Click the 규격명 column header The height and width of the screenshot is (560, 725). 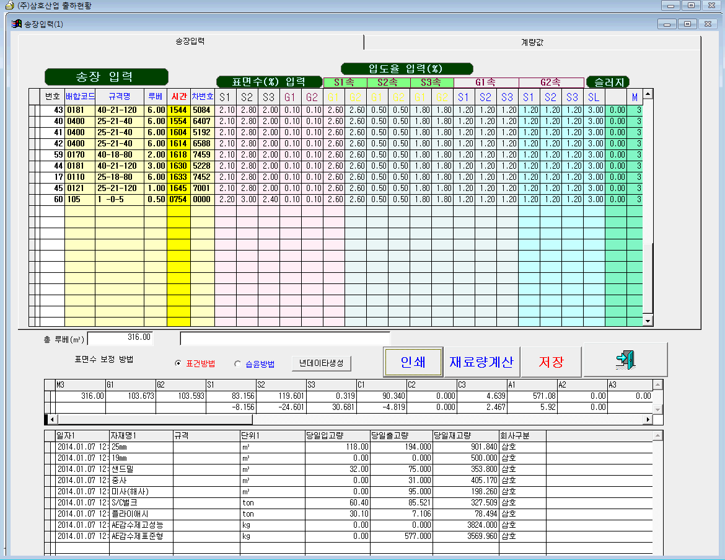tap(120, 96)
